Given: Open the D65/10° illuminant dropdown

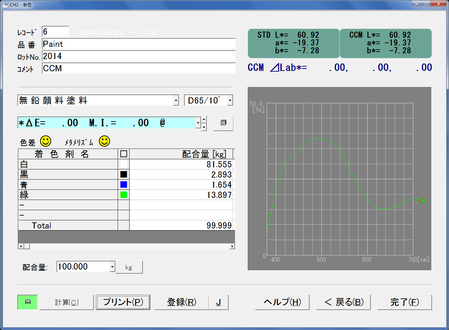Looking at the screenshot, I should tap(230, 100).
